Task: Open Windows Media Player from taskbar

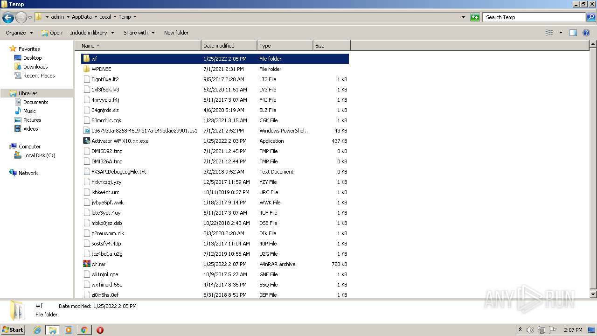Action: click(x=69, y=330)
